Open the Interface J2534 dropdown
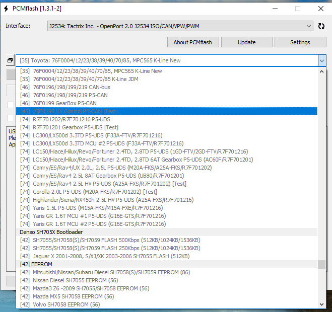Image resolution: width=332 pixels, height=312 pixels. coord(180,26)
